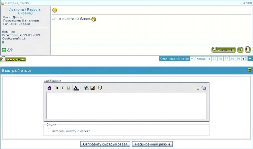Go to page 39

(x=238, y=59)
